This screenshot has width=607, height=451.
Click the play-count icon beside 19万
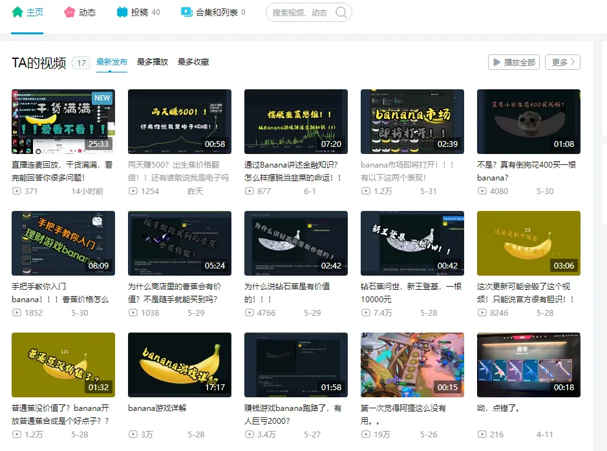366,434
